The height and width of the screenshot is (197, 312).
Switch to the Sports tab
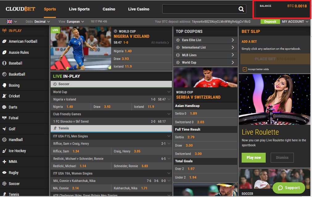[x=50, y=9]
